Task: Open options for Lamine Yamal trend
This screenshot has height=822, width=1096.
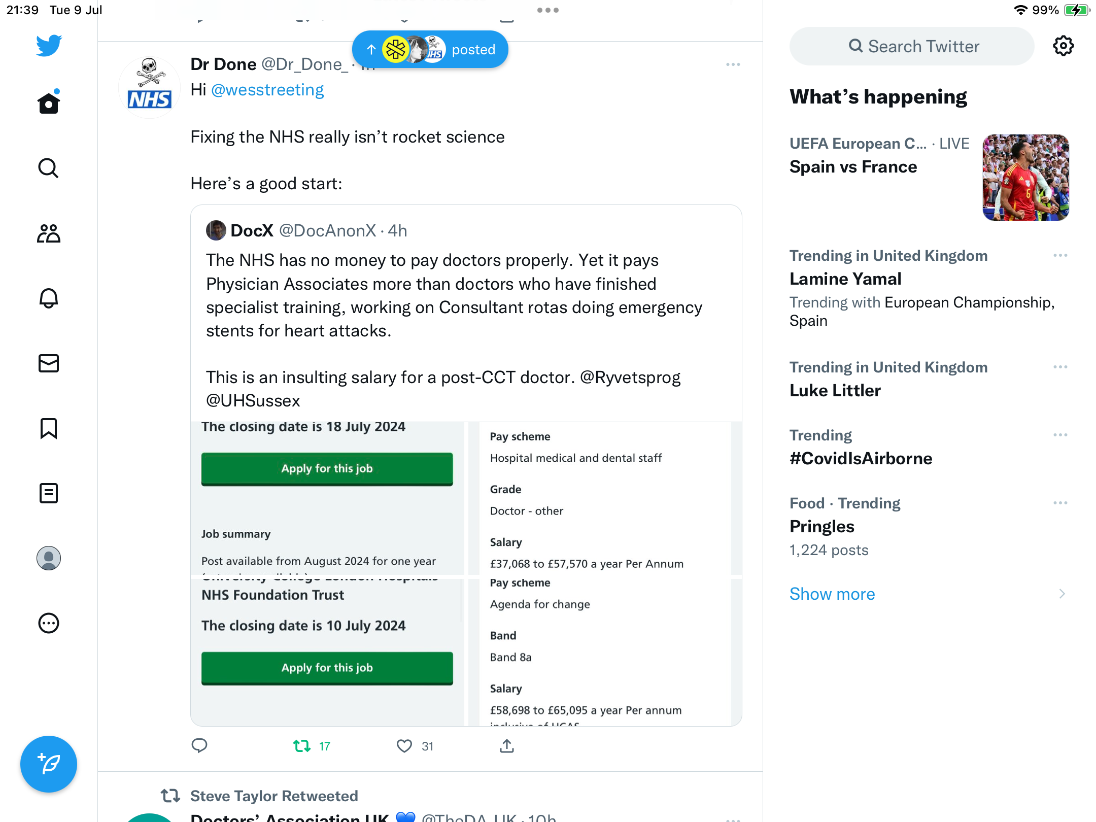Action: point(1060,255)
